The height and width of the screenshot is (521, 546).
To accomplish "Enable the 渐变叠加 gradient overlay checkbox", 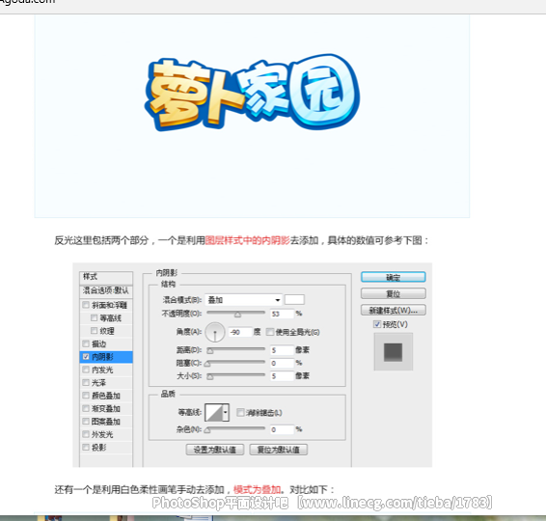I will [x=86, y=408].
